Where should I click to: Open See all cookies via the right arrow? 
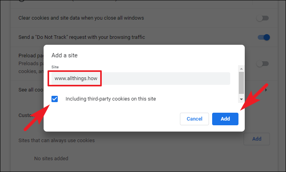click(x=266, y=90)
